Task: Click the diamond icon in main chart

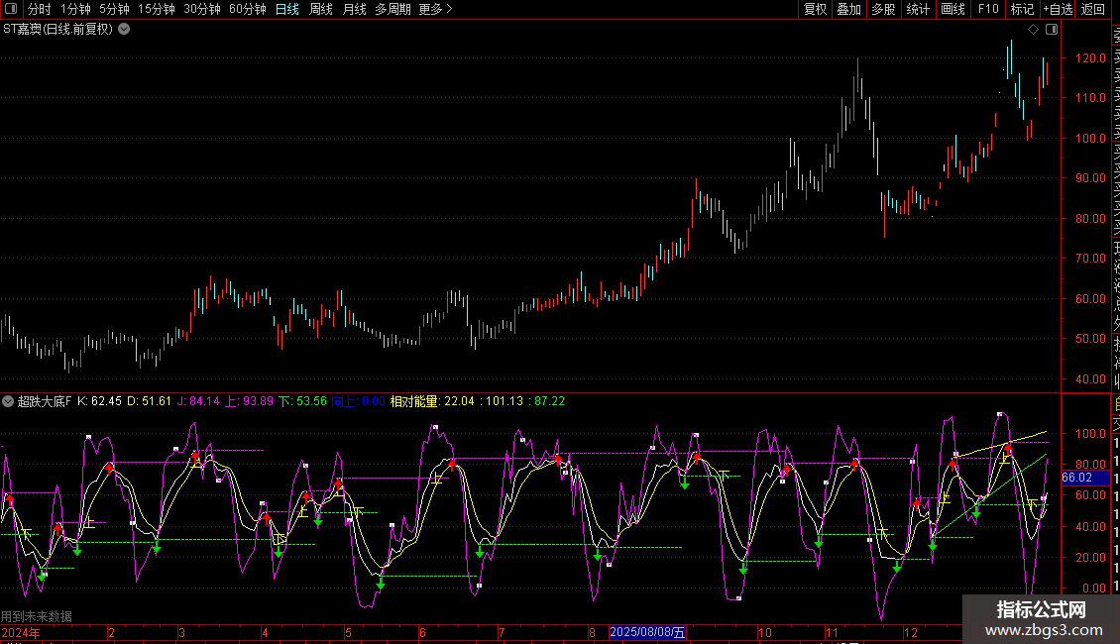Action: click(1033, 30)
